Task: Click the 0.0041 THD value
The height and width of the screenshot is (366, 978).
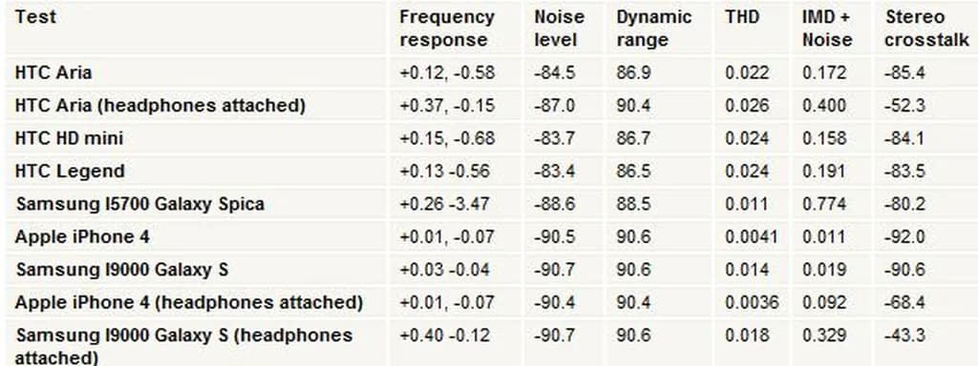Action: [752, 237]
